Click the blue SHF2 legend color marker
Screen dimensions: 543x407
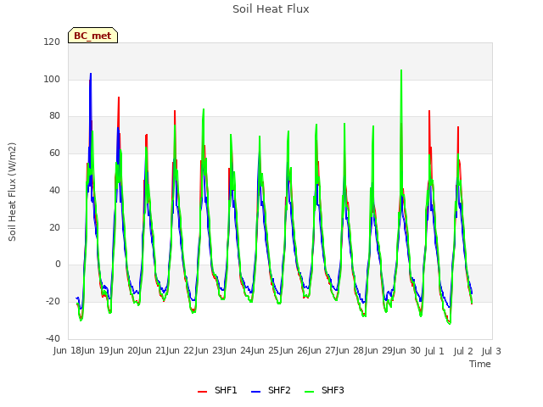pos(255,392)
